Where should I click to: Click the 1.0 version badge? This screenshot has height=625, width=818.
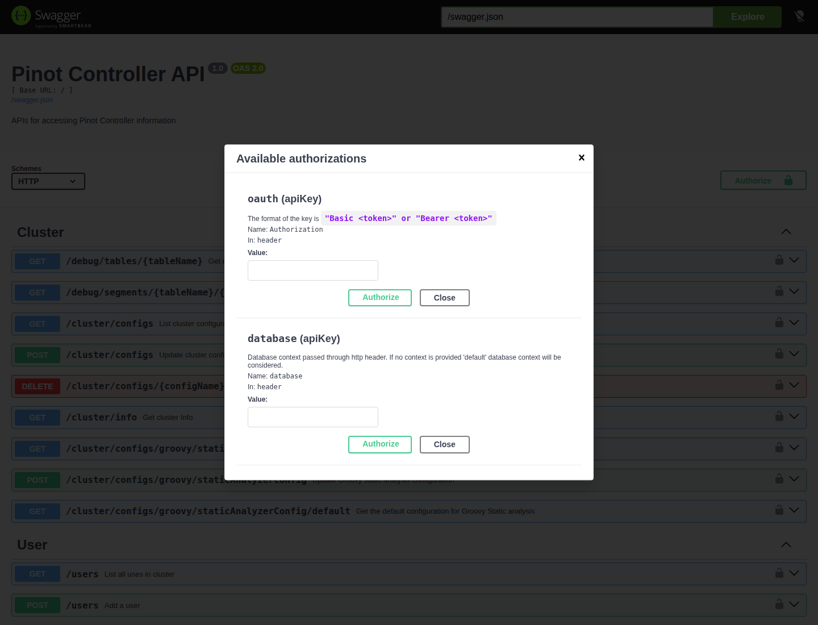click(x=218, y=68)
